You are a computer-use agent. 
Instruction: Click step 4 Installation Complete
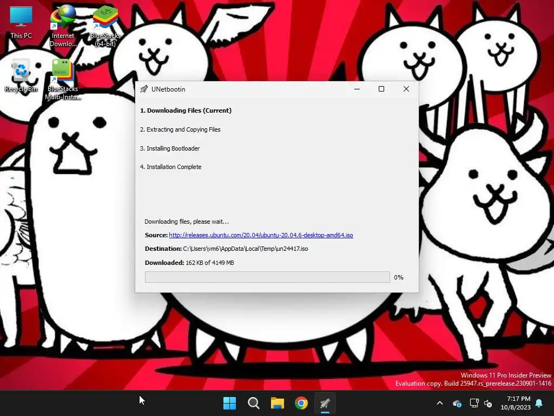[170, 167]
